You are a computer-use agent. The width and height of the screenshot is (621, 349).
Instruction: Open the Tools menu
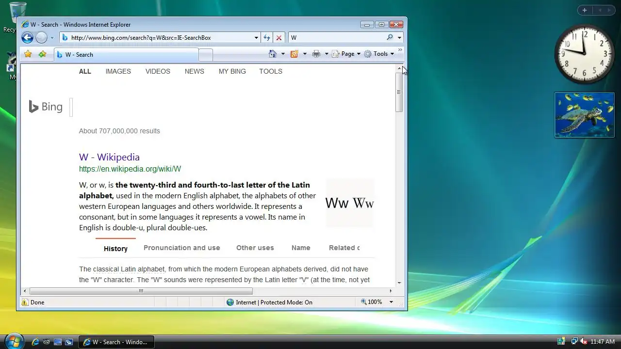(x=379, y=54)
